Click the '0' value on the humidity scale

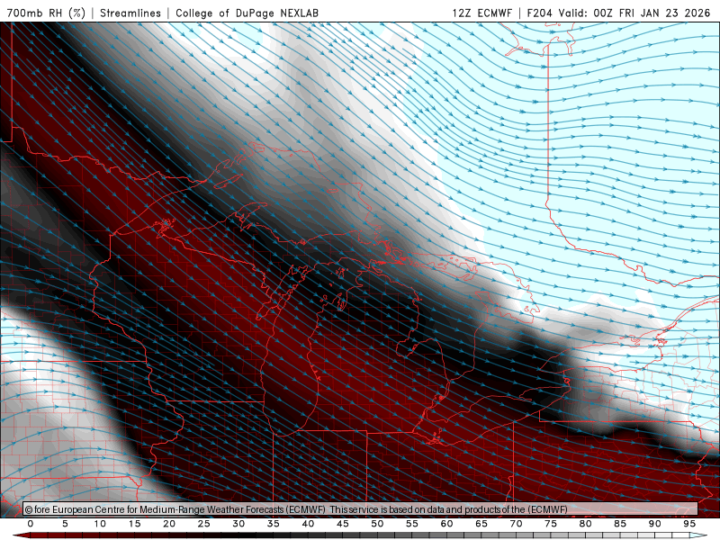[x=31, y=524]
